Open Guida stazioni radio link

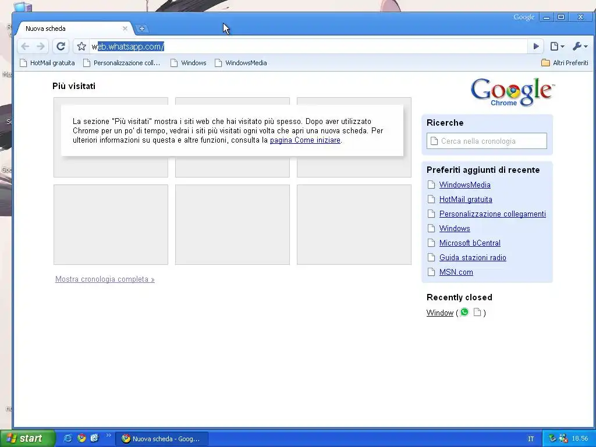coord(473,257)
